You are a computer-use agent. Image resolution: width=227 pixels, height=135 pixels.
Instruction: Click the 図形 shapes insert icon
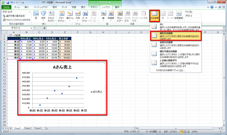44,16
